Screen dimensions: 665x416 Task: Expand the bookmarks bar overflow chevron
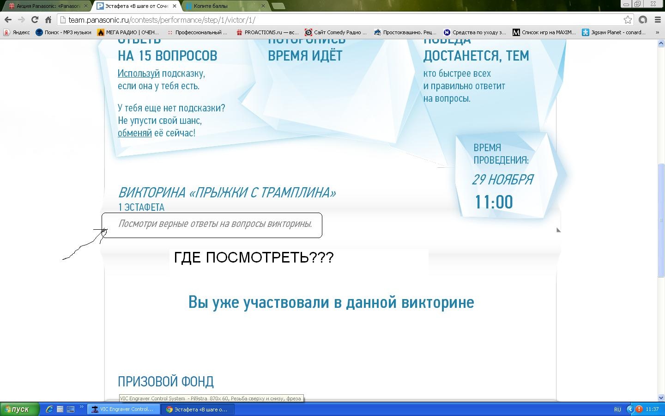tap(657, 32)
